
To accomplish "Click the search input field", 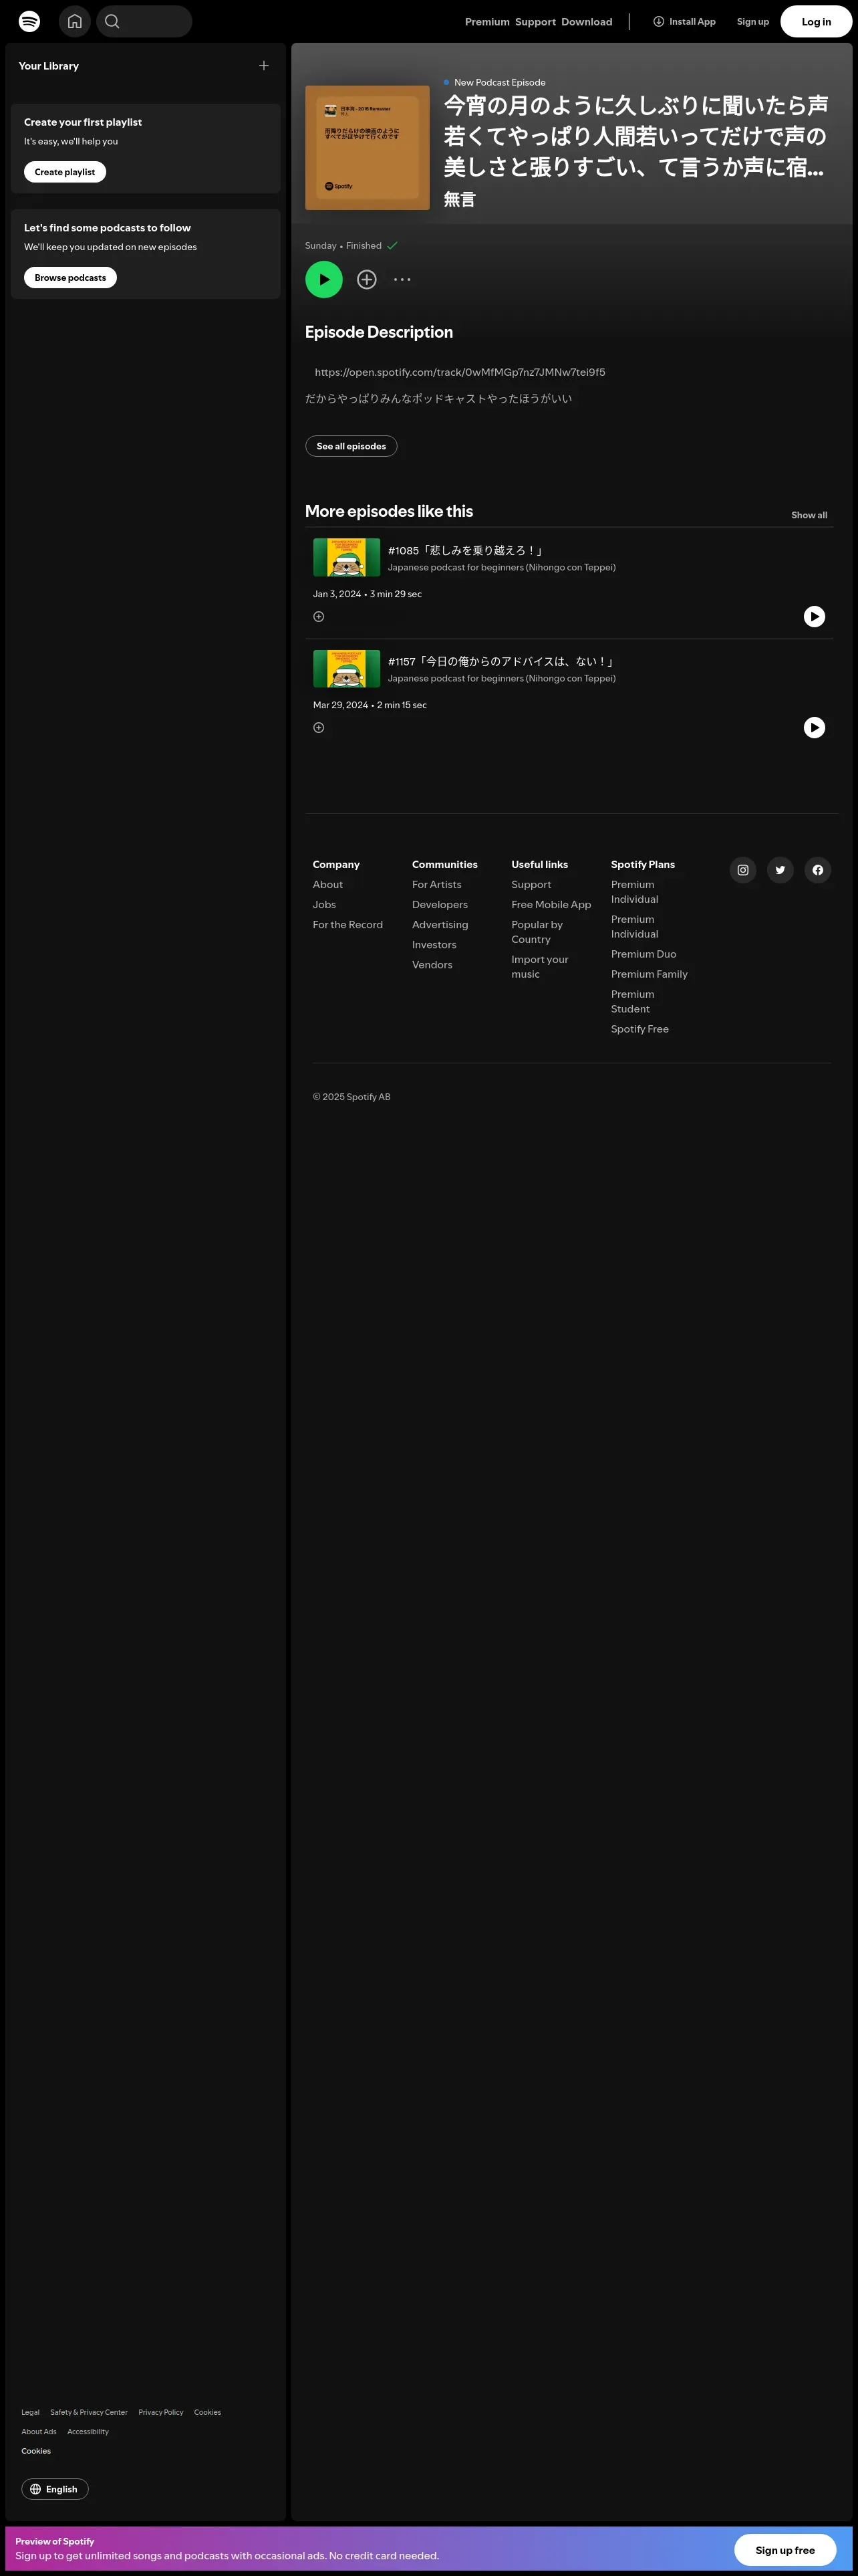I will 144,21.
